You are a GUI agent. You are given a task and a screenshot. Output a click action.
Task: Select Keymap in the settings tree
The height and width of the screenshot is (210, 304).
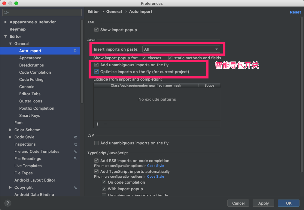(18, 29)
